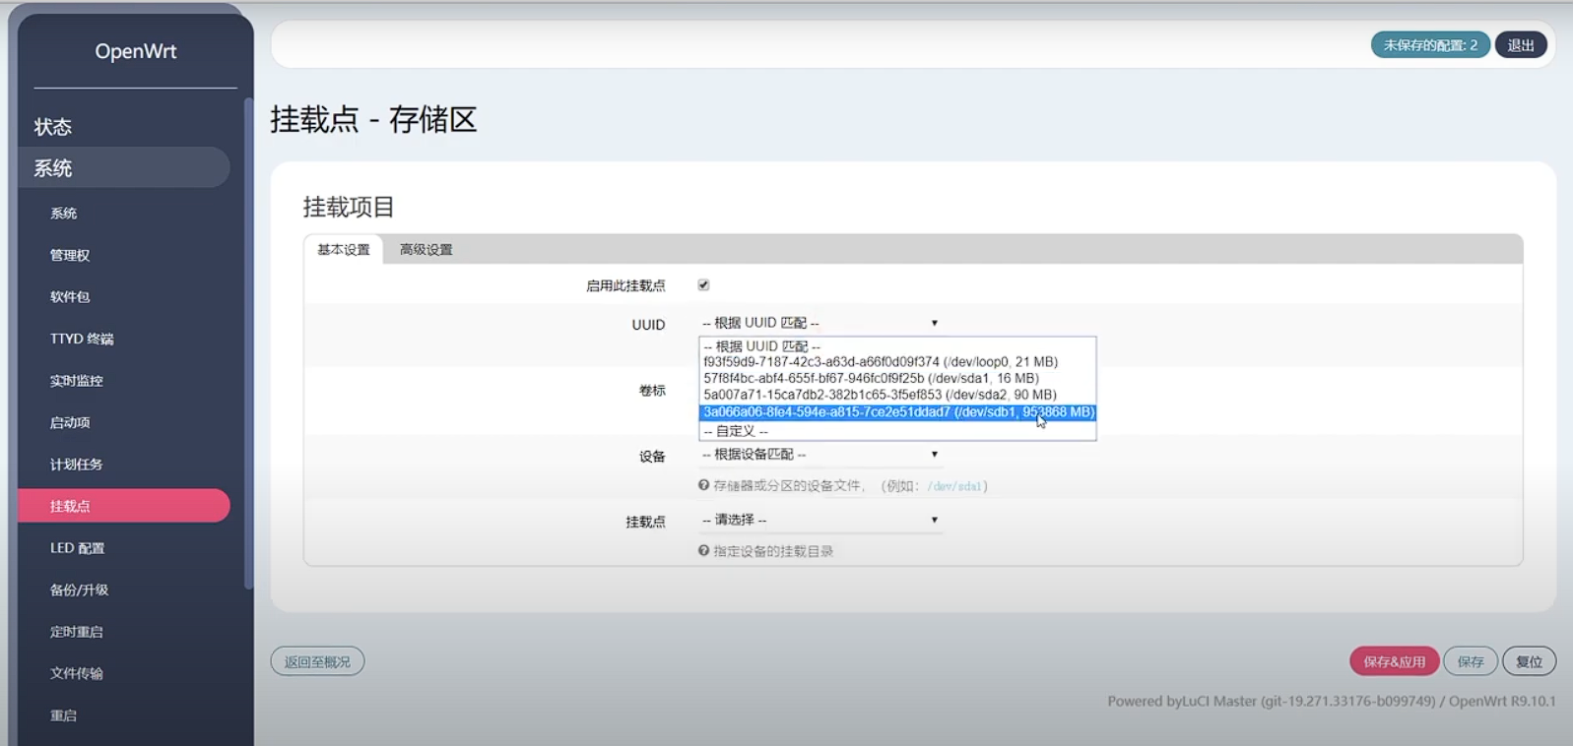Select the /dev/sda1, 16 MB UUID option
This screenshot has width=1573, height=746.
897,378
